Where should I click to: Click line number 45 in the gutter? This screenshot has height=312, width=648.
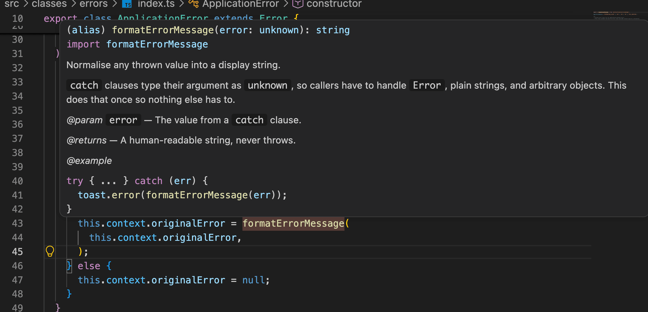17,251
